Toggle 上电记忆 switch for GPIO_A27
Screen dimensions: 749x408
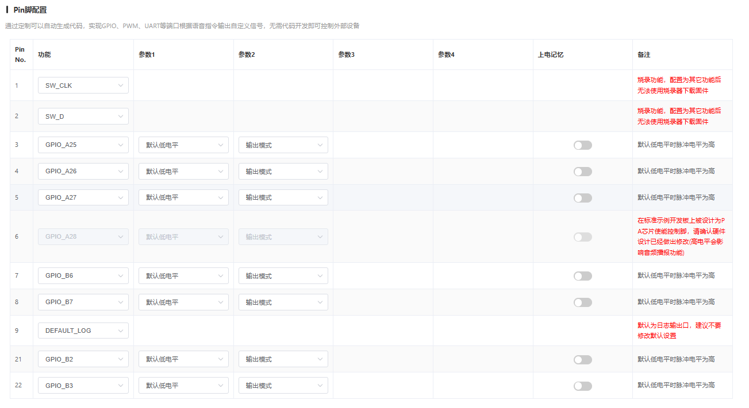(x=582, y=198)
